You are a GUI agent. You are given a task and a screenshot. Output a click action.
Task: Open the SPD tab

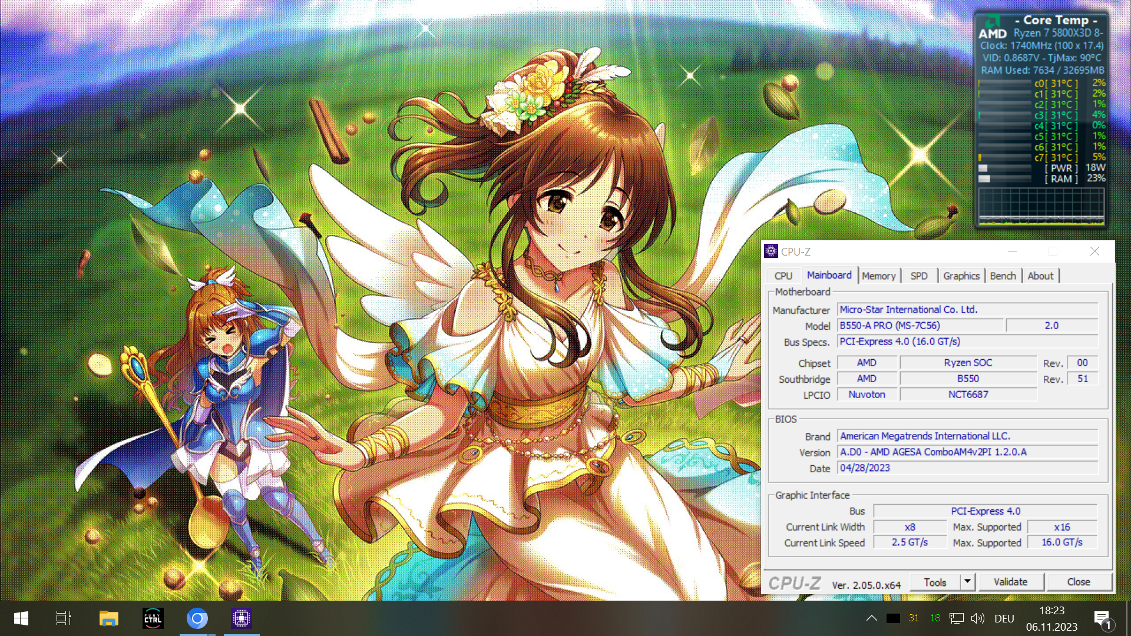919,276
